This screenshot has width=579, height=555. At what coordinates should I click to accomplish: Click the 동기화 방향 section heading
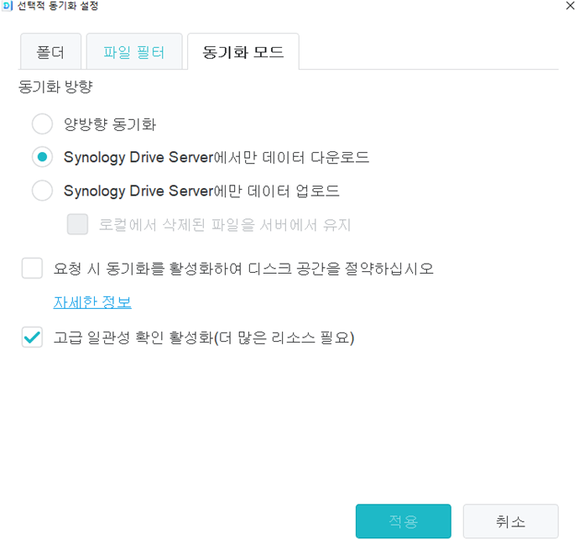(49, 86)
